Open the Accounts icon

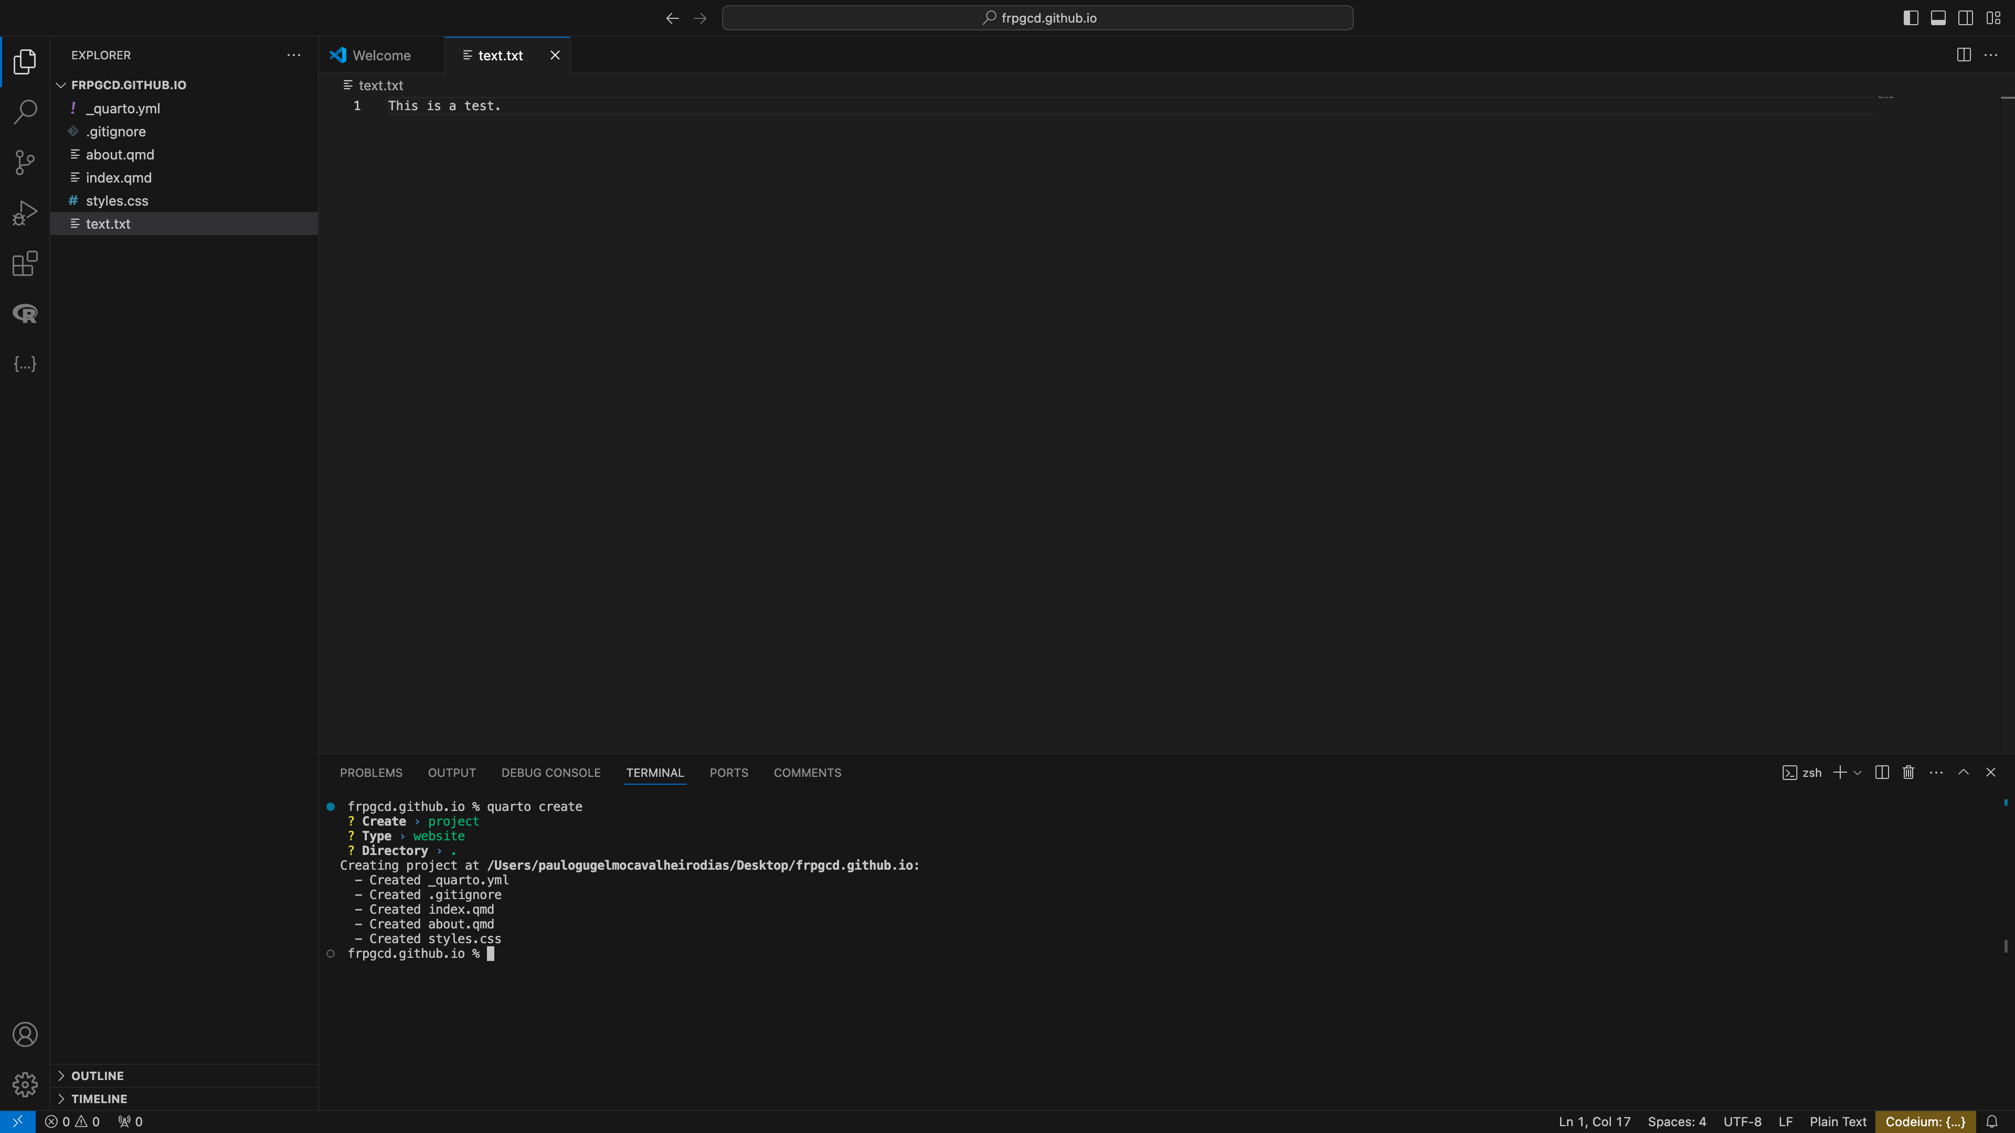coord(25,1034)
